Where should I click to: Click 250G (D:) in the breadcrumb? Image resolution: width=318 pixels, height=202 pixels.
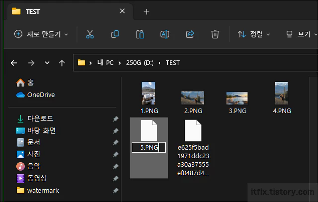[x=140, y=63]
